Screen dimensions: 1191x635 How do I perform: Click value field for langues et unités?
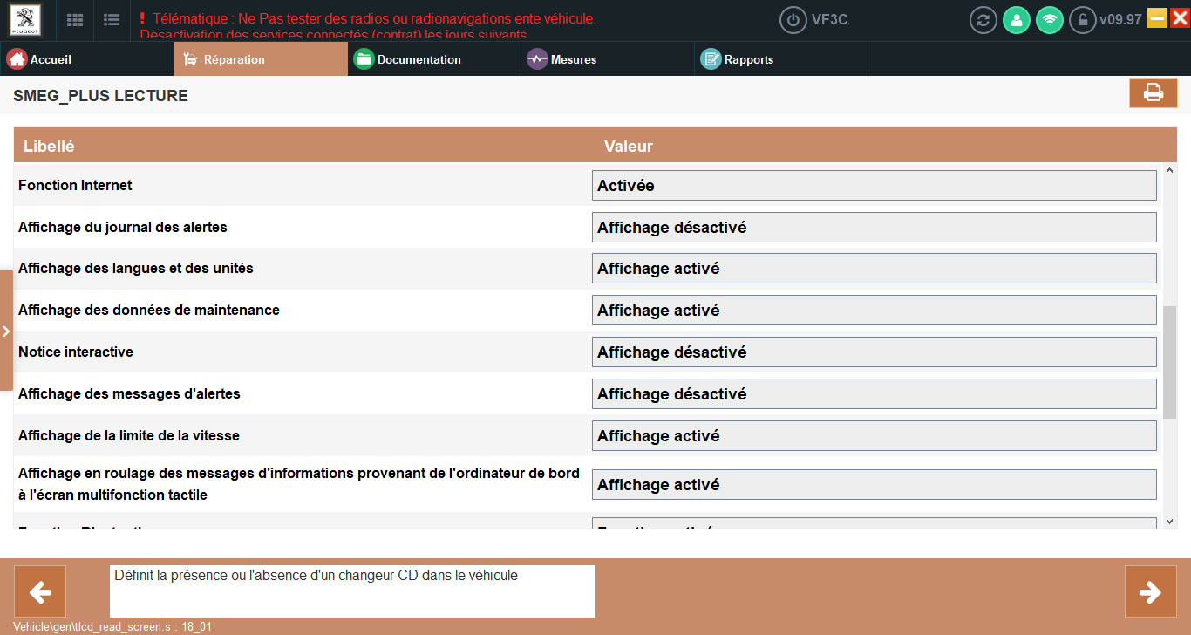pos(875,269)
